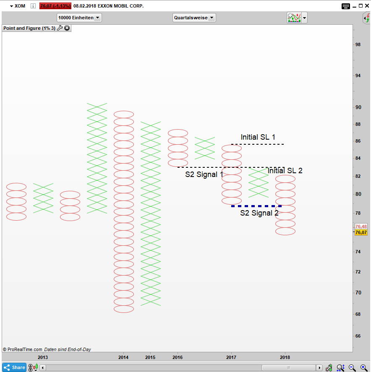371x372 pixels.
Task: Open the XOM symbol dropdown arrow
Action: [x=11, y=6]
